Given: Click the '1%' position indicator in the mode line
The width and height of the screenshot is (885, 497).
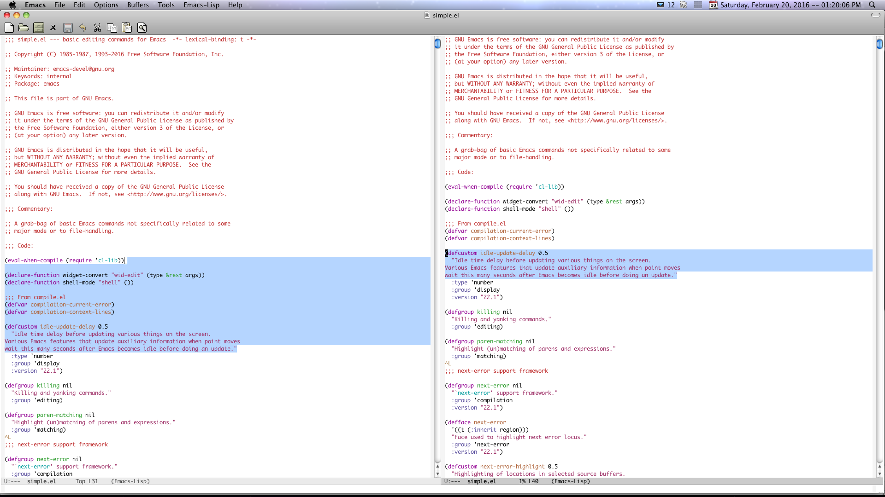Looking at the screenshot, I should tap(522, 481).
